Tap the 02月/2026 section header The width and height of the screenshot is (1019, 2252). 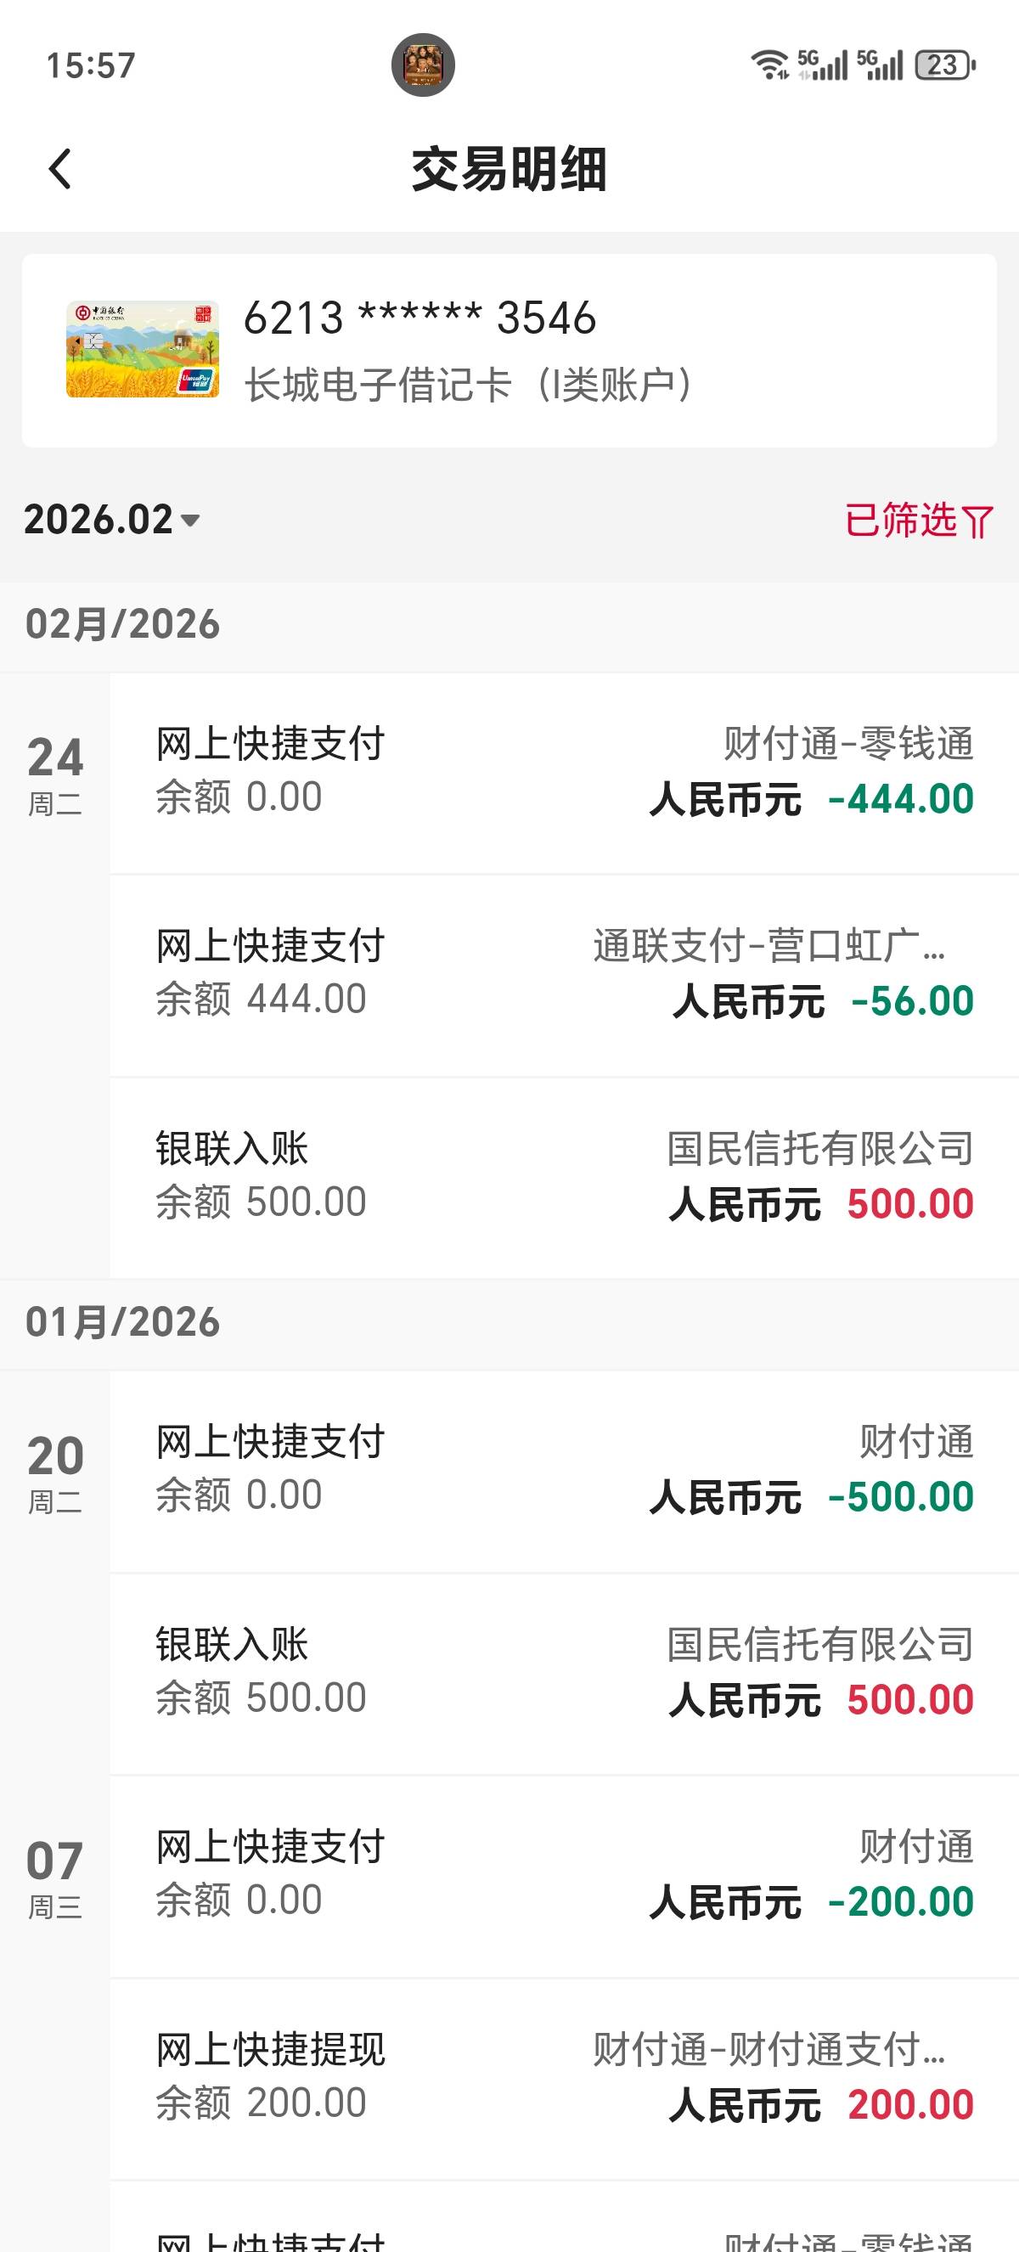click(122, 625)
